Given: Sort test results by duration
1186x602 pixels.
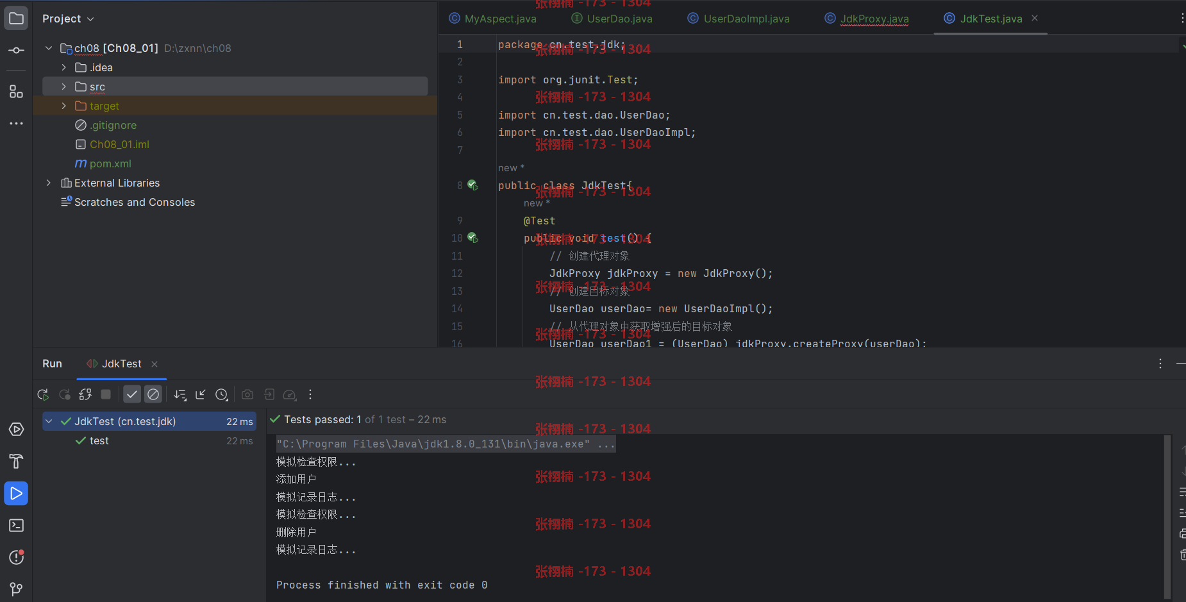Looking at the screenshot, I should pos(180,394).
